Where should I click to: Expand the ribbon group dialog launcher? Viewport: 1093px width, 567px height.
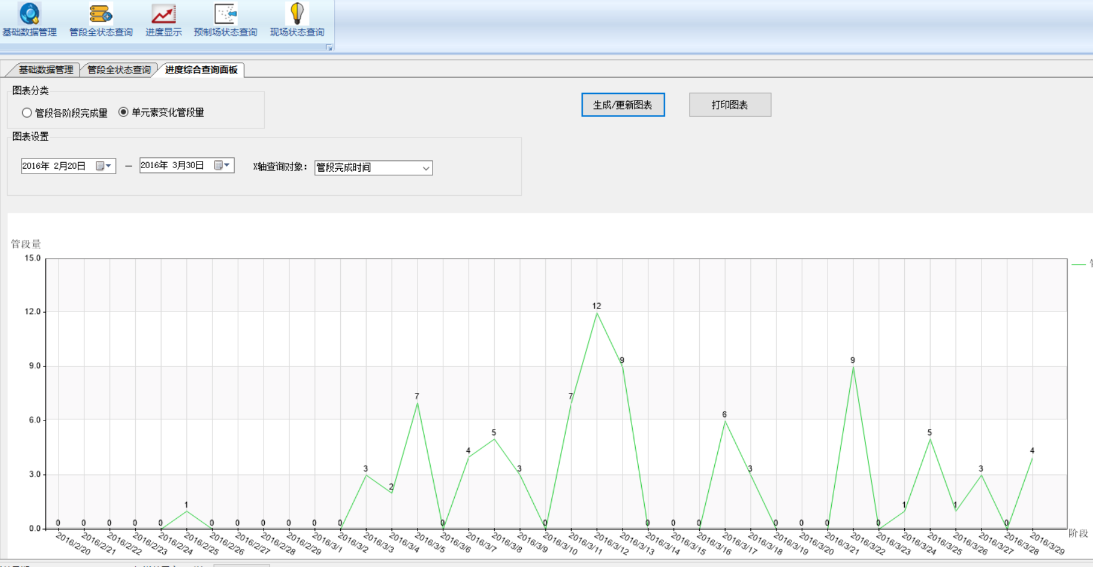329,48
